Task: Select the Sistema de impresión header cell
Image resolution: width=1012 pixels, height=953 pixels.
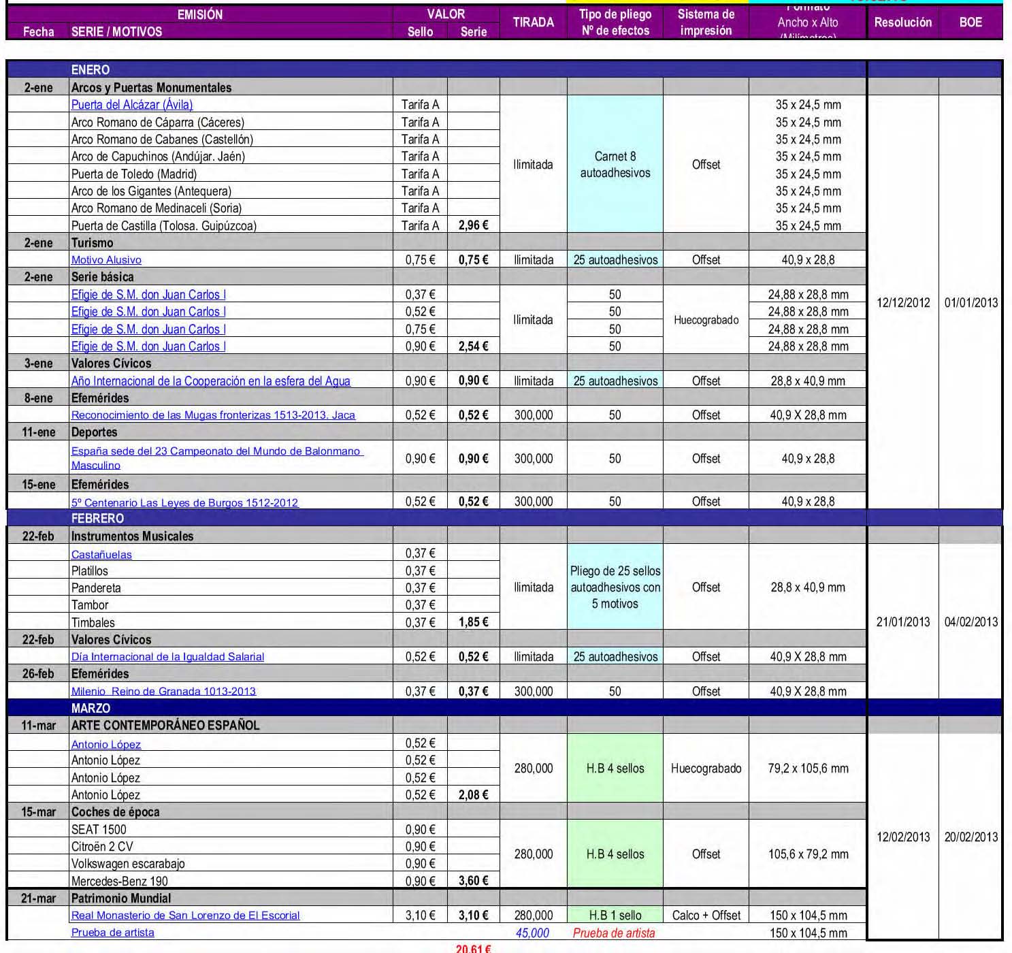Action: pos(706,22)
